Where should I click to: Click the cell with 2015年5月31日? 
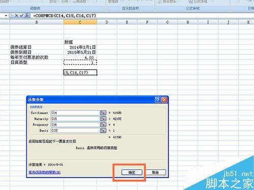pyautogui.click(x=80, y=52)
